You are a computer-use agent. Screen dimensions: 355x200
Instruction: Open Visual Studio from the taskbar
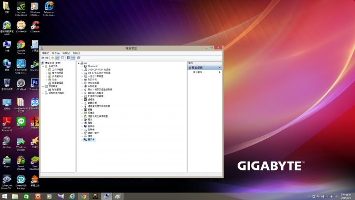[61, 197]
